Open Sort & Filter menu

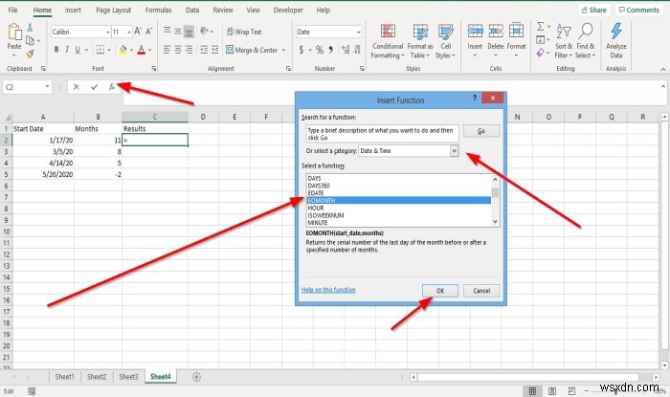563,41
